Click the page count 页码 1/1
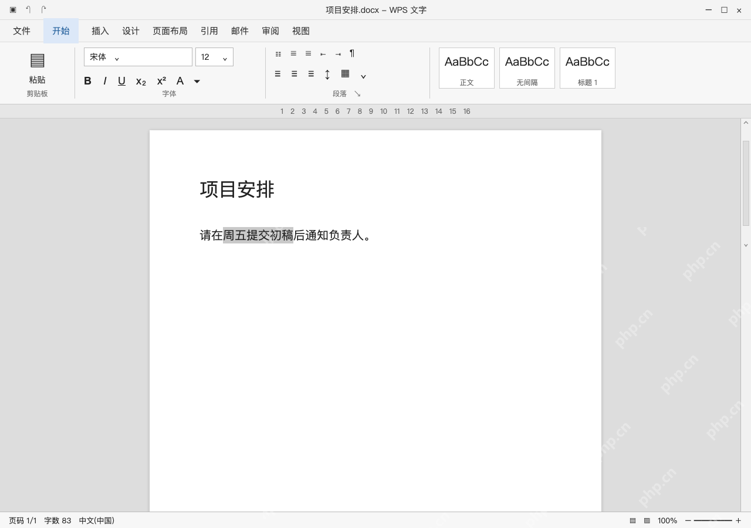This screenshot has height=528, width=751. 23,520
